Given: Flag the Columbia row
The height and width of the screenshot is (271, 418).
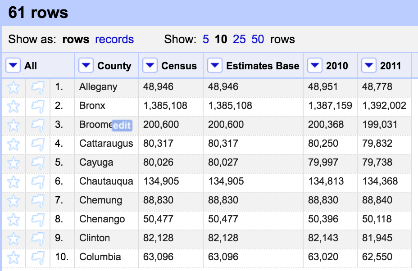Looking at the screenshot, I should pos(38,257).
